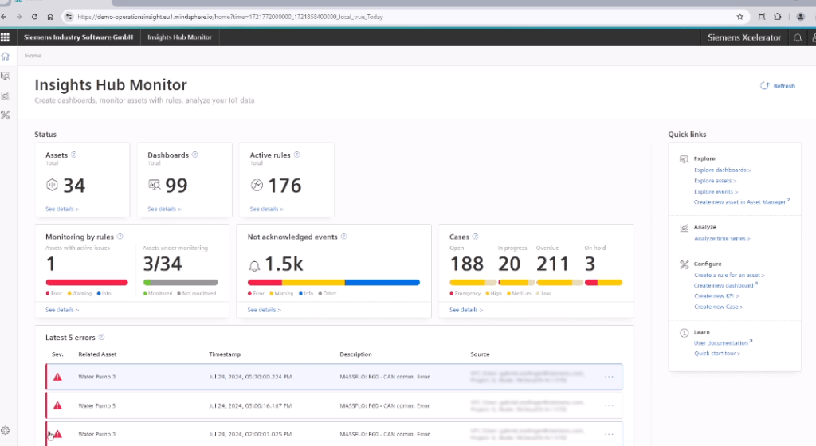
Task: Click the Home icon in left sidebar
Action: [x=6, y=57]
